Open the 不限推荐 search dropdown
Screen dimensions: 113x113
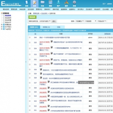(x=91, y=21)
